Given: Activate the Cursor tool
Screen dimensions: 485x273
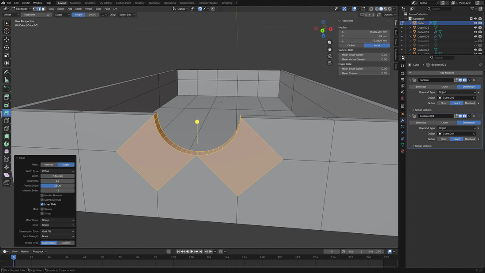Looking at the screenshot, I should pos(7,31).
